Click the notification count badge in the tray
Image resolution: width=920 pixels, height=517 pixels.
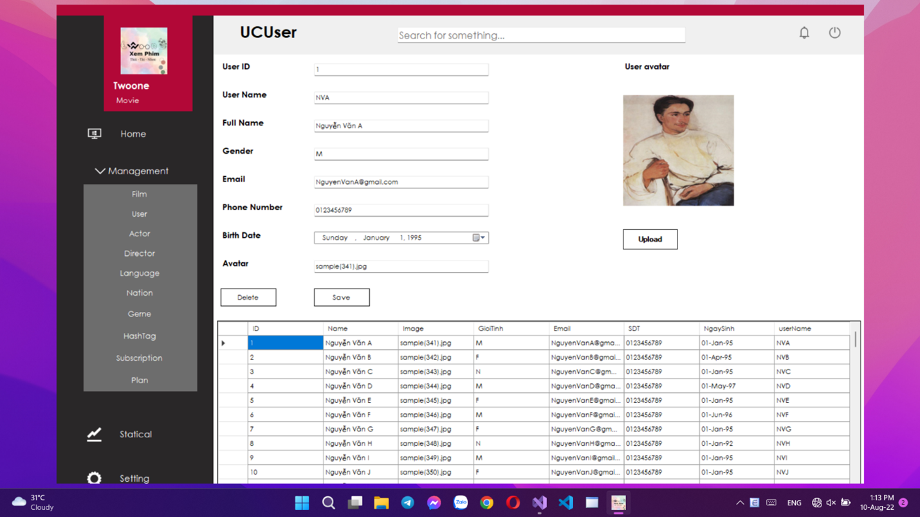[903, 503]
